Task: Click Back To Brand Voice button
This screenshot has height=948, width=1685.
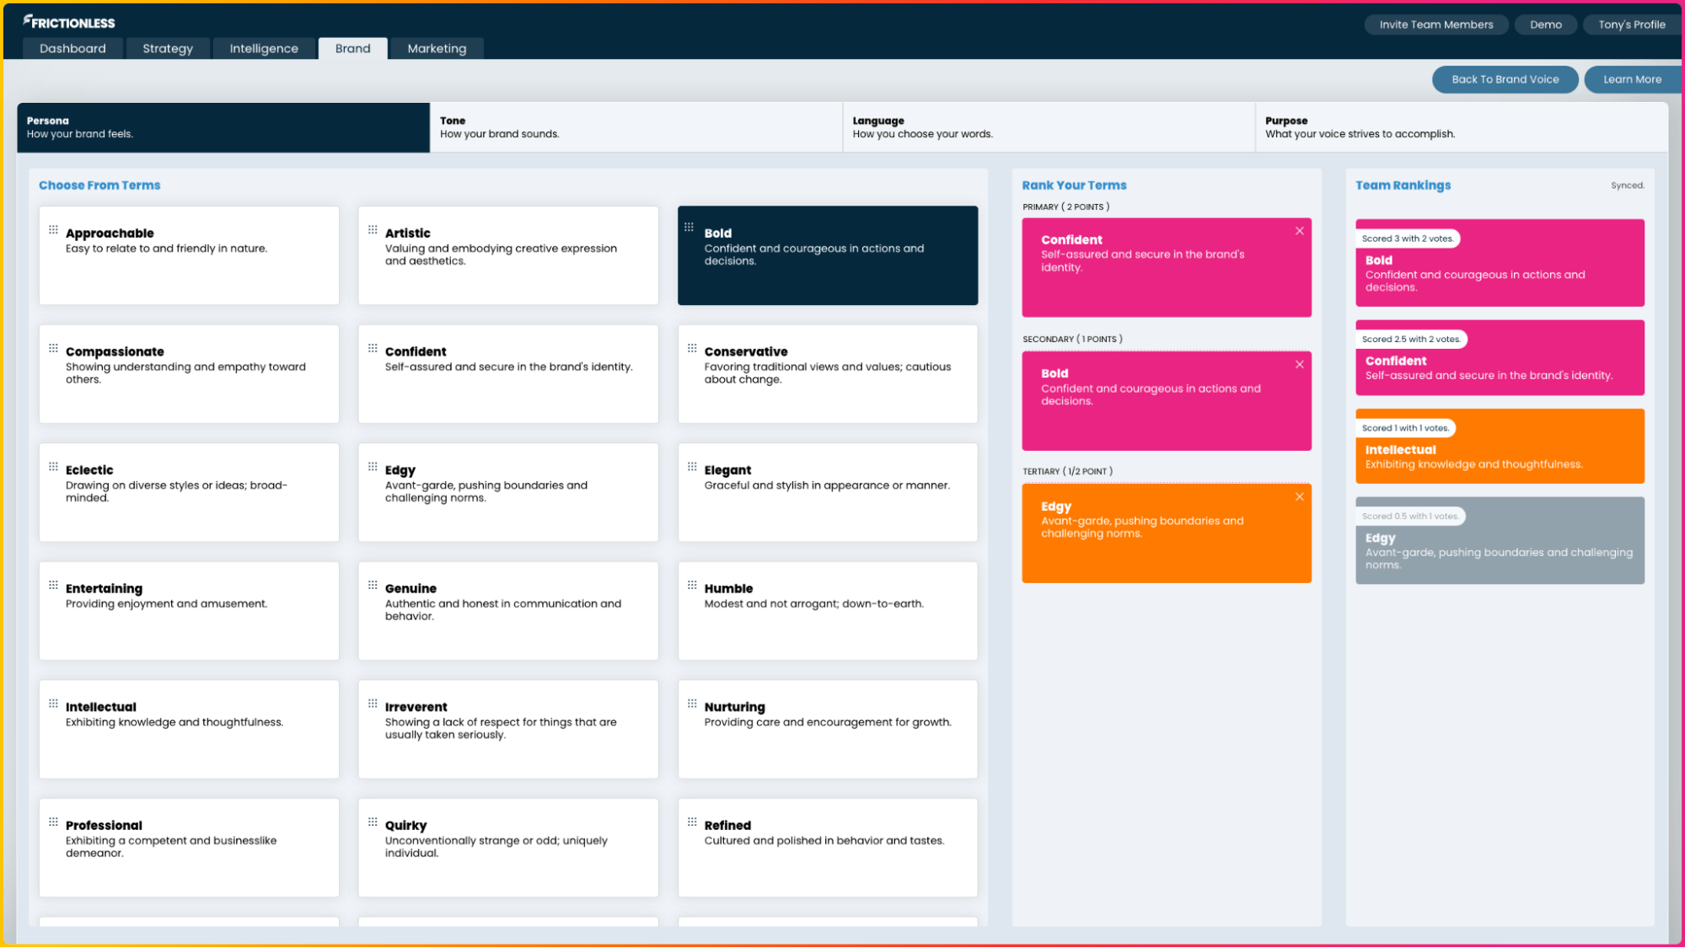Action: click(1505, 79)
